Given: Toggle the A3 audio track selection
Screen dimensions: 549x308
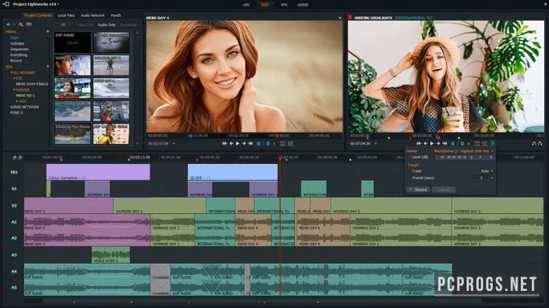Looking at the screenshot, I should (14, 254).
